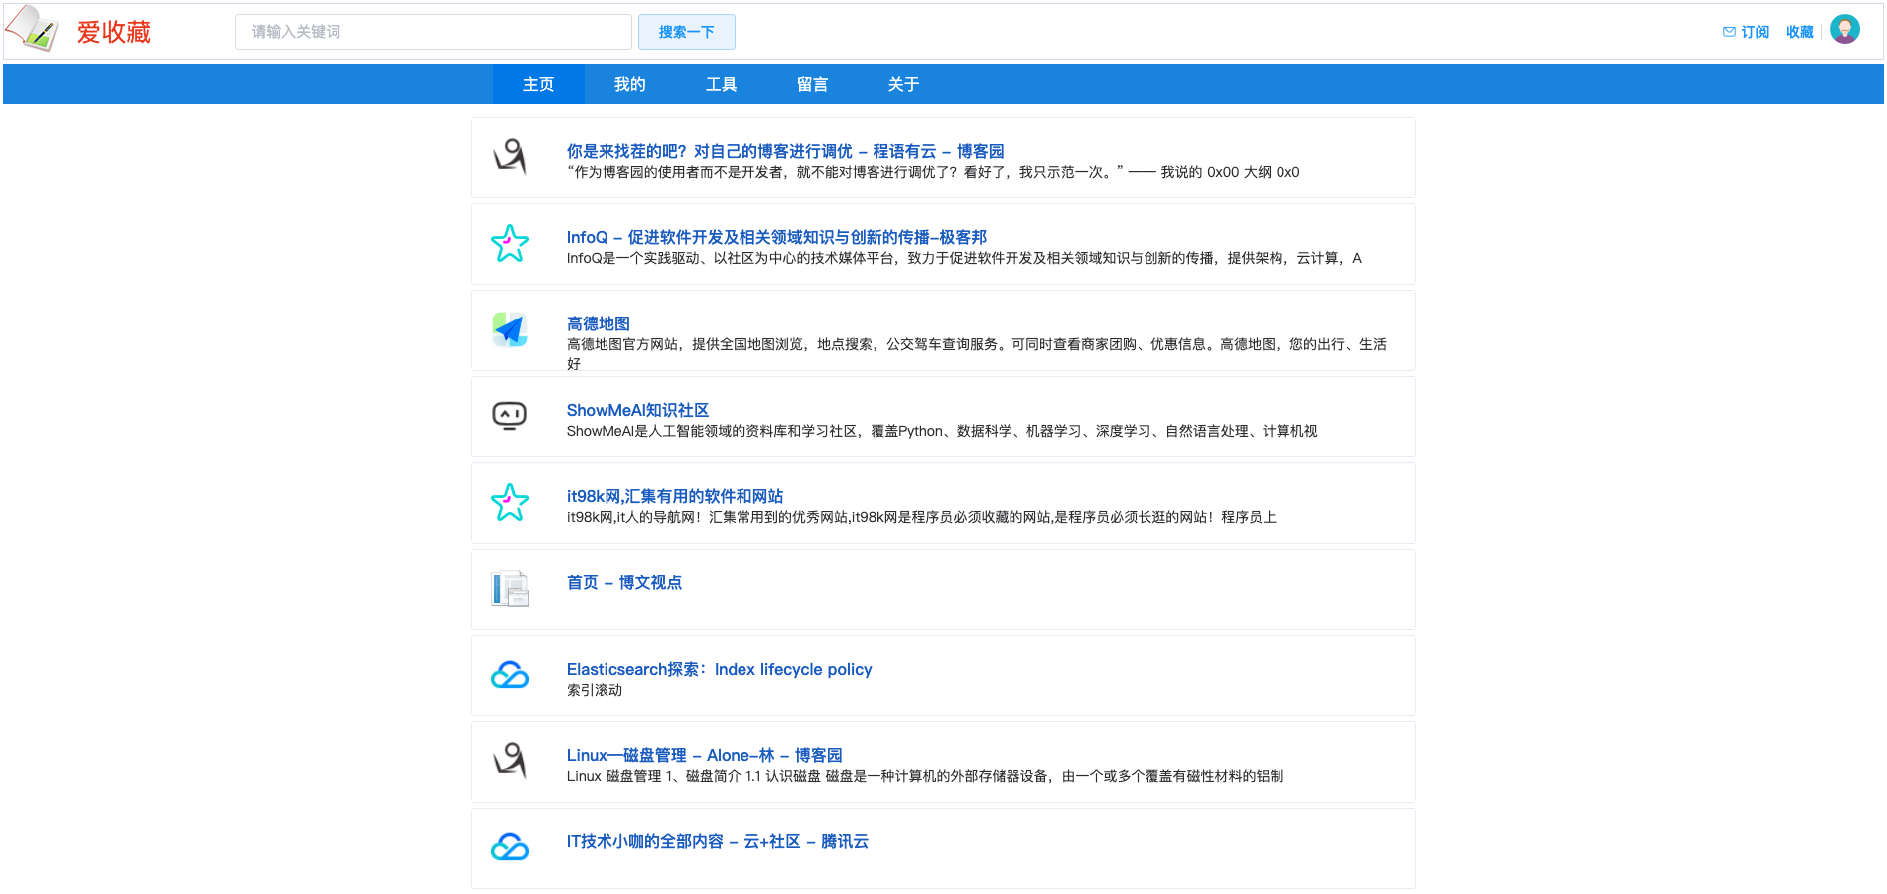The image size is (1887, 894).
Task: Open the 首页 – 博文视点 link
Action: tap(624, 582)
